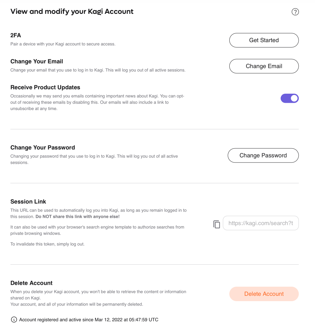Click the Delete Account button
The image size is (315, 331).
(264, 294)
